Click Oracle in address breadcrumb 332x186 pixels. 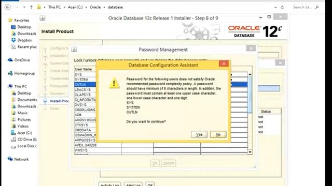pos(95,7)
